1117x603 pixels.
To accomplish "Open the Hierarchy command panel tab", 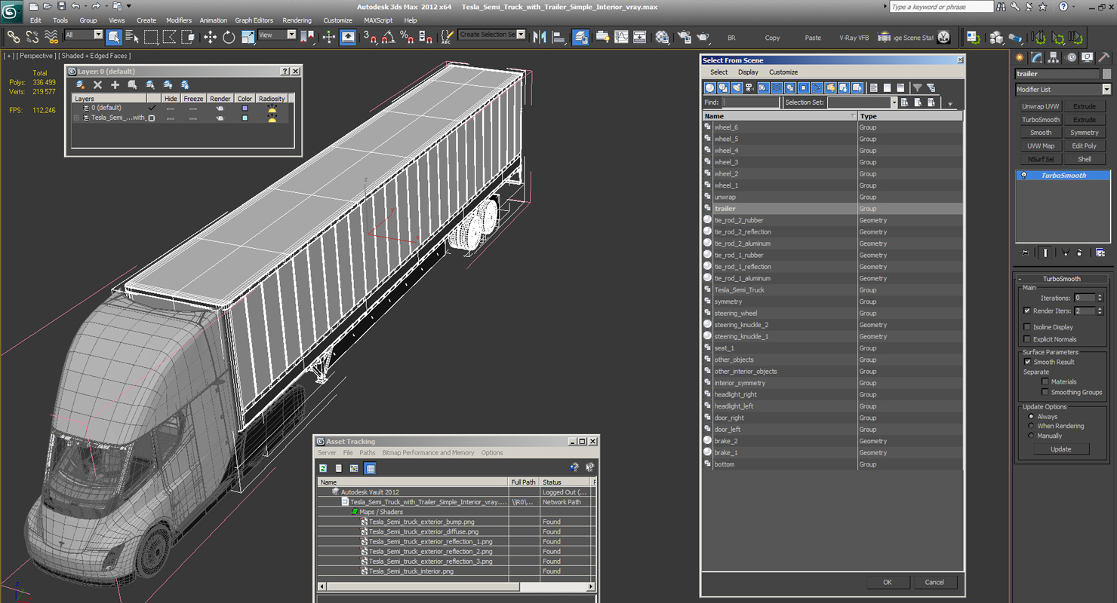I will [1054, 57].
